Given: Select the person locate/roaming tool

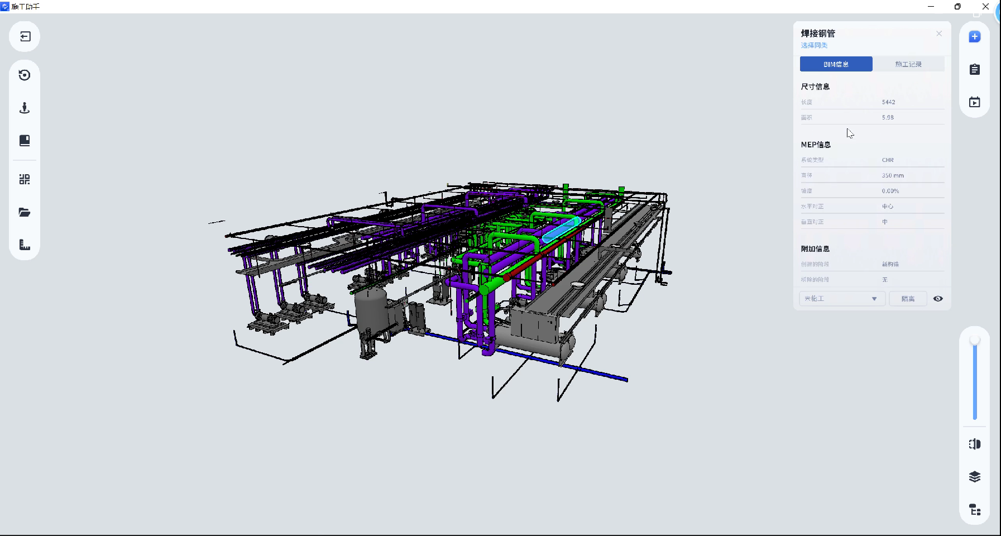Looking at the screenshot, I should click(25, 108).
